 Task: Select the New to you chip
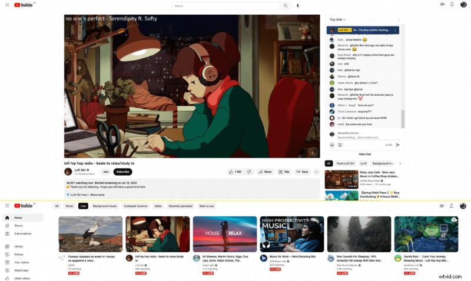(207, 206)
